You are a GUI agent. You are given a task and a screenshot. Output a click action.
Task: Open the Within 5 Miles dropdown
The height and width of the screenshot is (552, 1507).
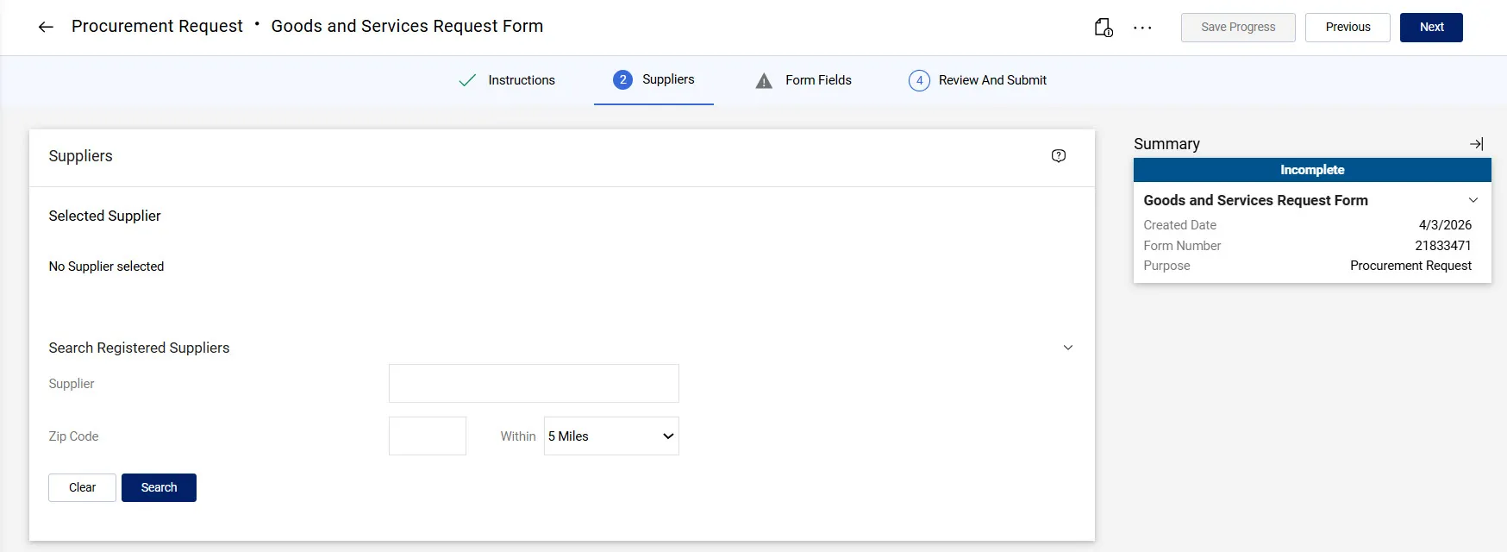(x=611, y=436)
